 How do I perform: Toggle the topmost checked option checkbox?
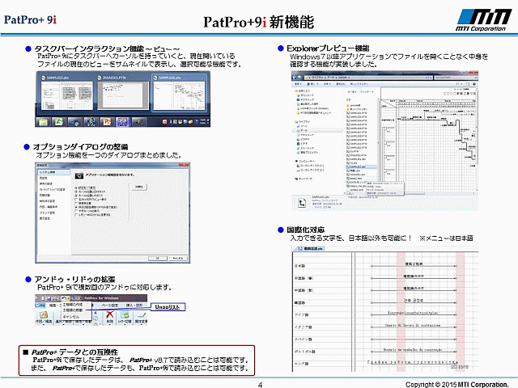point(76,188)
